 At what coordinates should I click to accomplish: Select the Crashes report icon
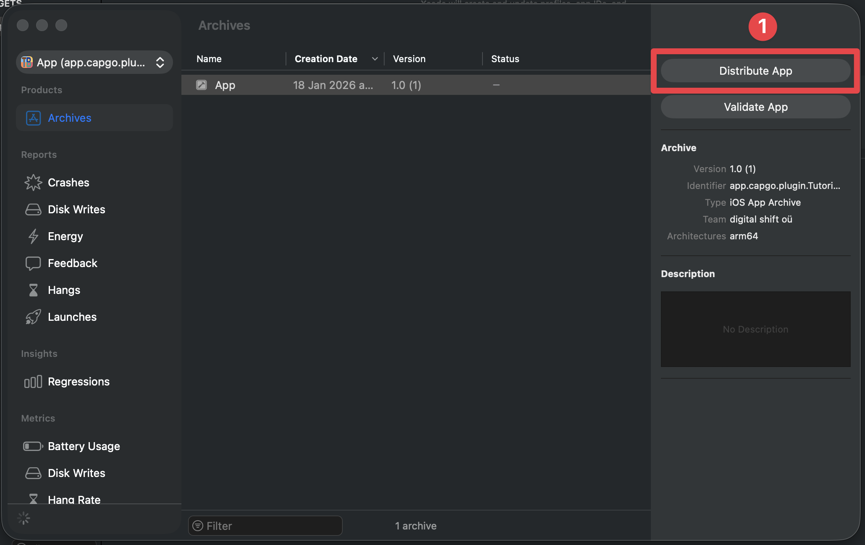pos(33,182)
